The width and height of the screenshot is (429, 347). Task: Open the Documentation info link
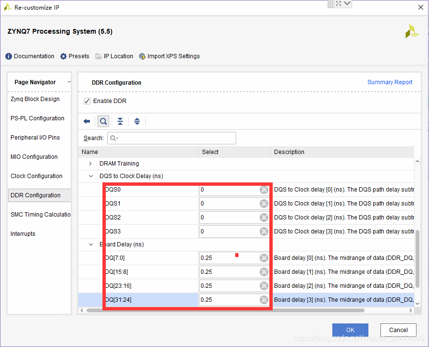point(30,56)
